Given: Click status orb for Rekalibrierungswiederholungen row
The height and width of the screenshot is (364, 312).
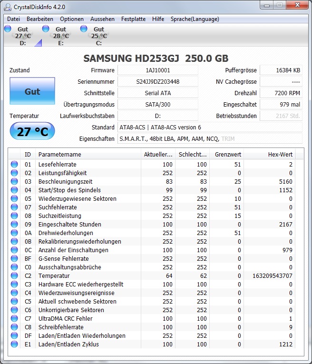Looking at the screenshot, I should point(14,241).
